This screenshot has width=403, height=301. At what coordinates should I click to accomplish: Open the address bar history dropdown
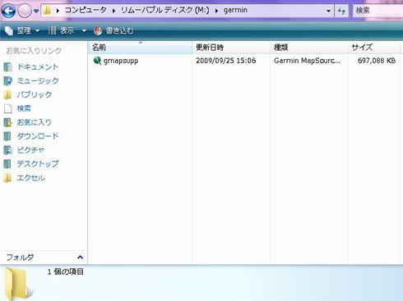coord(328,11)
